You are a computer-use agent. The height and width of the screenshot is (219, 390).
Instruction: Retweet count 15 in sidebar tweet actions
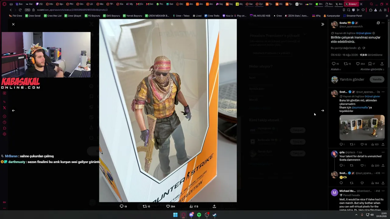pos(347,64)
